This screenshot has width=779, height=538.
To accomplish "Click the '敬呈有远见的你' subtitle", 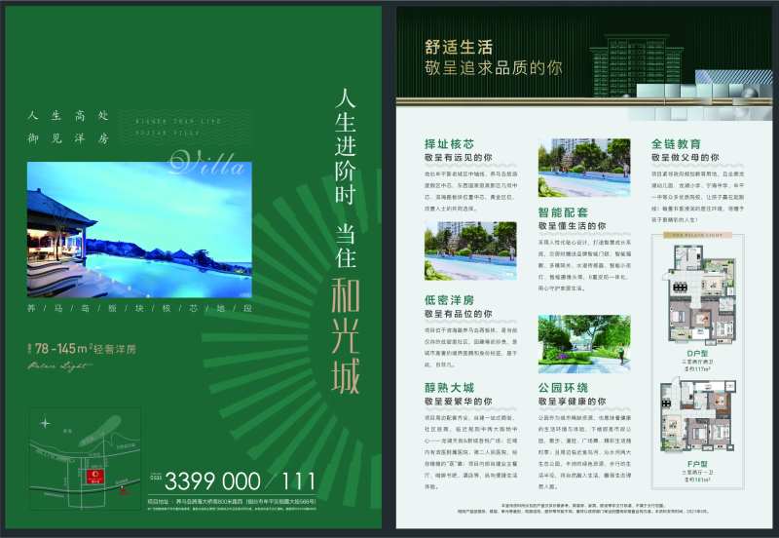I will [458, 158].
